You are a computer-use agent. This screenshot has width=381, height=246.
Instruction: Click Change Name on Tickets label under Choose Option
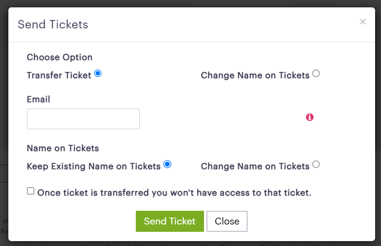255,75
